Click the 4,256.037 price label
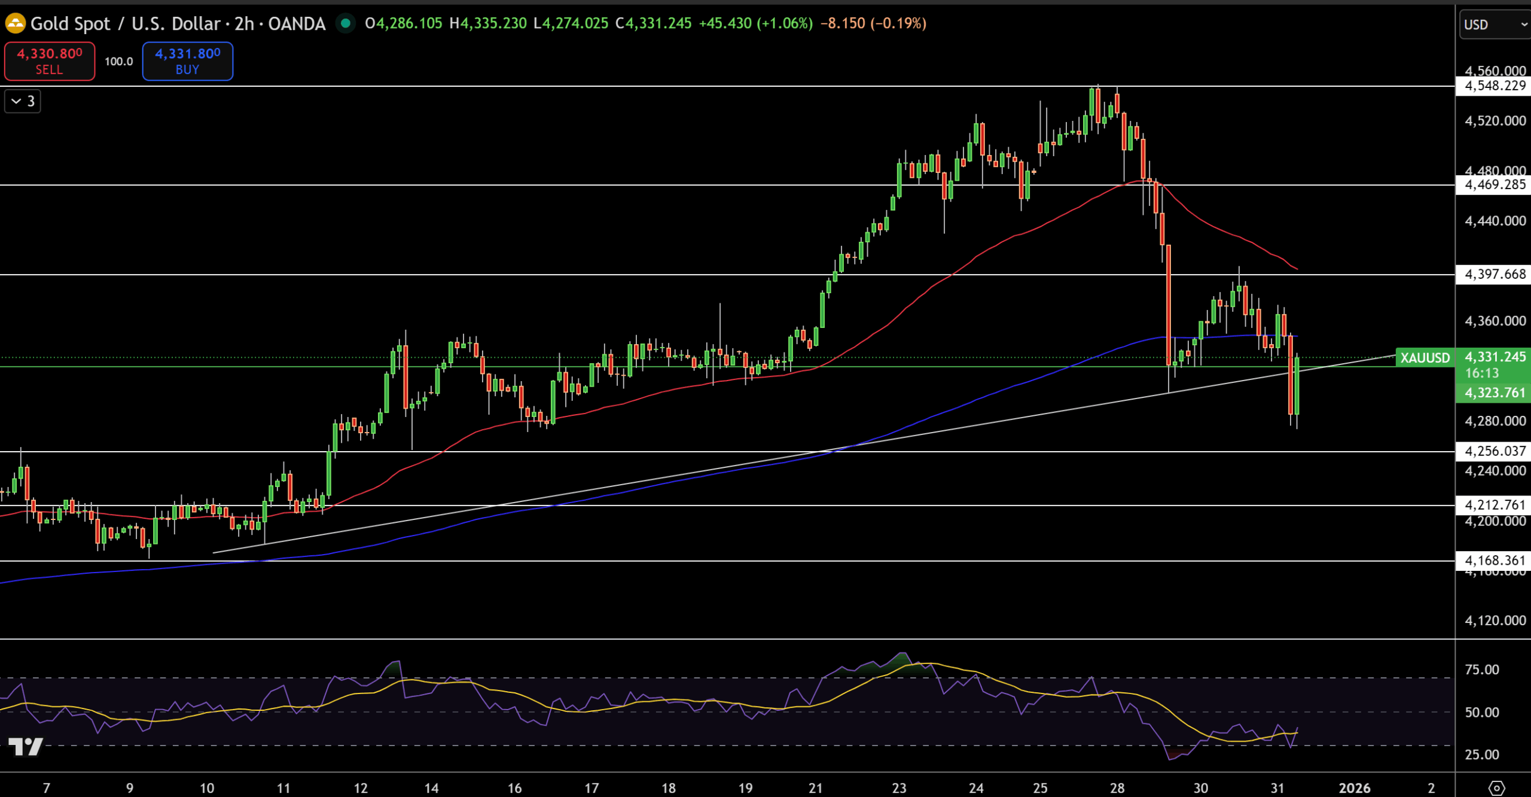This screenshot has width=1531, height=797. [x=1495, y=451]
